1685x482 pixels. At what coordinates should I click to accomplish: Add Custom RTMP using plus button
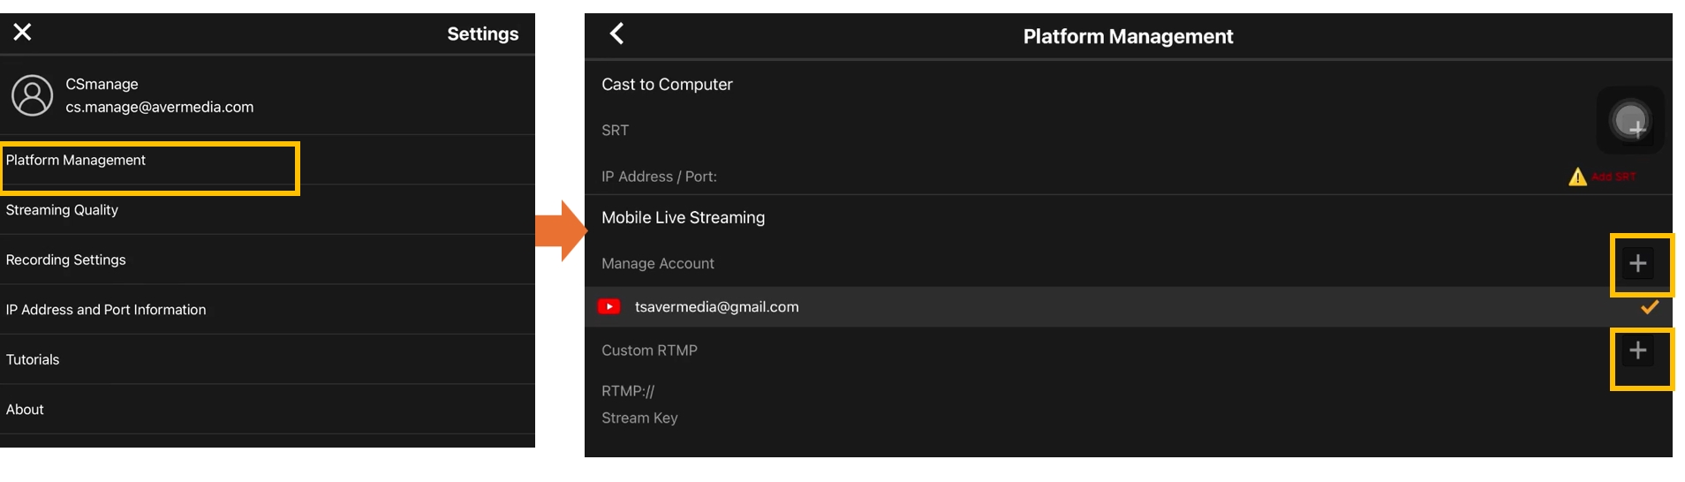1638,351
